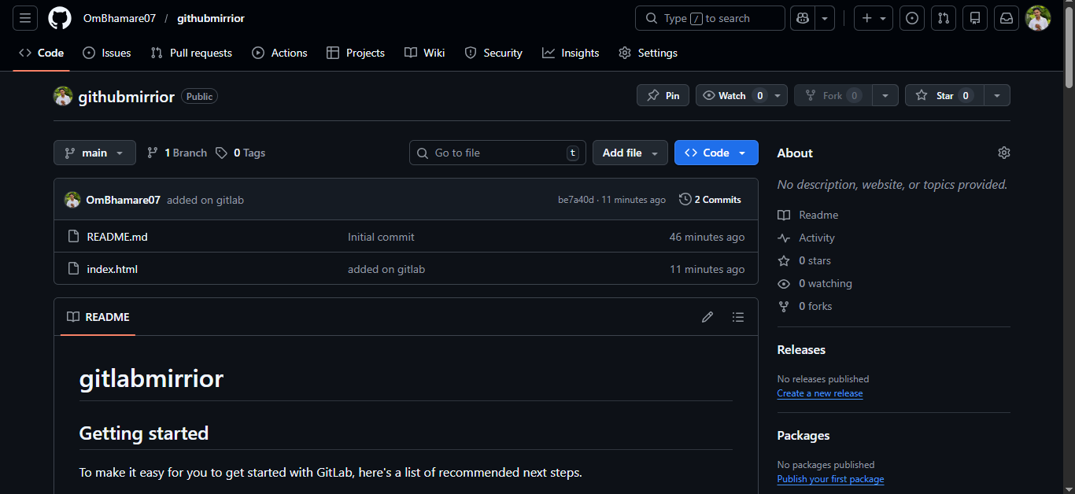The image size is (1075, 494).
Task: Click Publish your first package link
Action: point(830,479)
